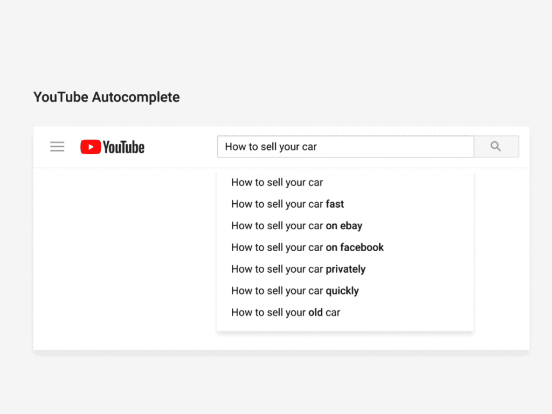The height and width of the screenshot is (414, 552).
Task: Select the suggestion 'How to sell your car'
Action: 277,182
